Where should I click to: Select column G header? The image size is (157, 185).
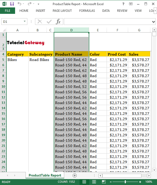coord(139,30)
